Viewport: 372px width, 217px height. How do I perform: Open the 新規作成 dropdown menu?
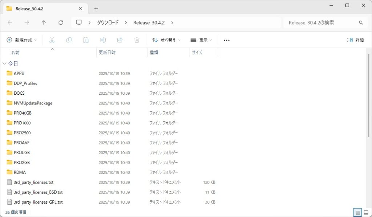coord(22,40)
